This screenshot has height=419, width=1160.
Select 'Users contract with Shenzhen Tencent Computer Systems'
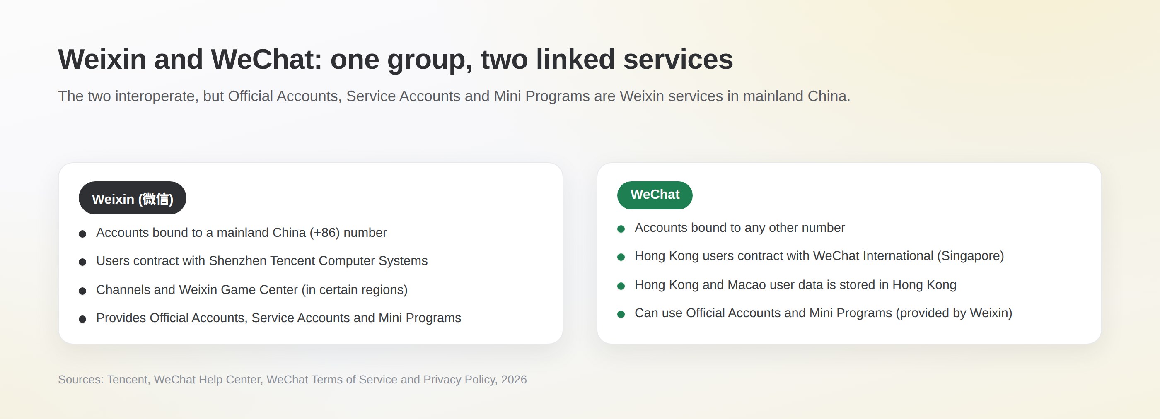coord(262,261)
